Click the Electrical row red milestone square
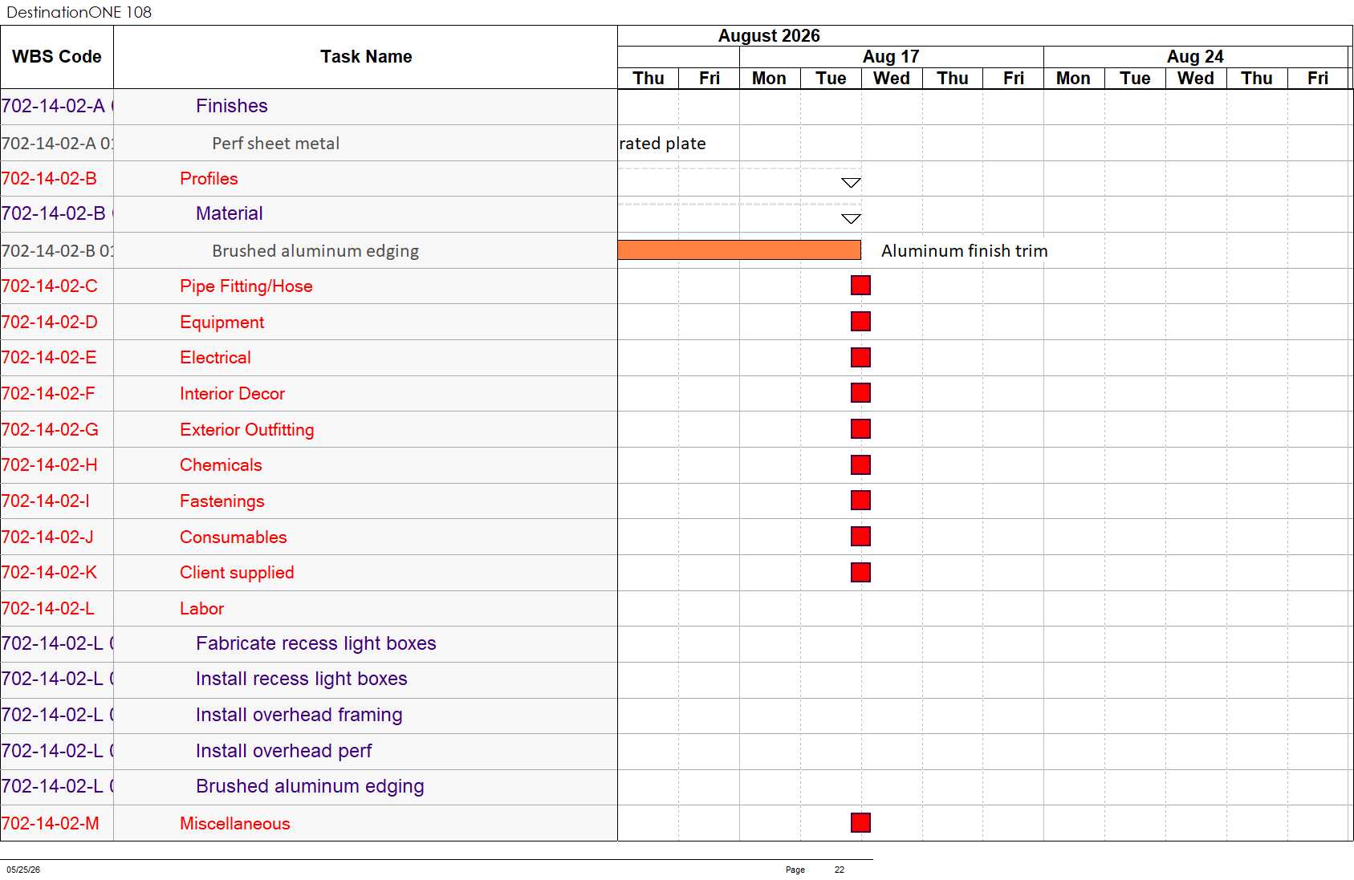 point(860,357)
